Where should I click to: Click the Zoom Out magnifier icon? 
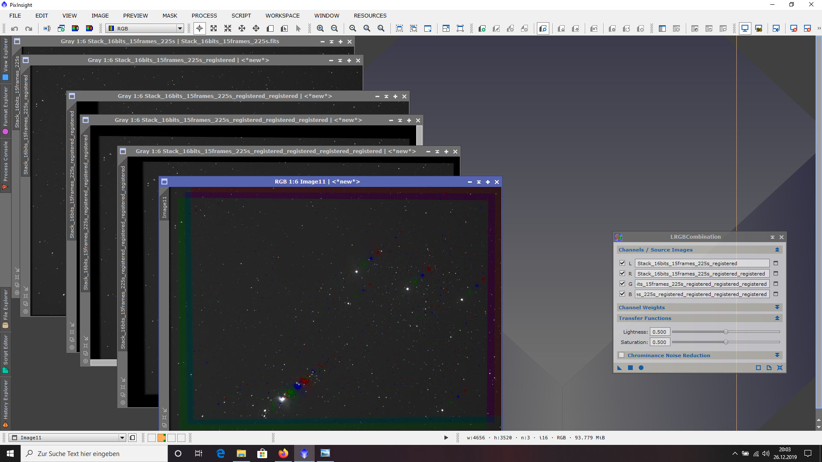334,28
